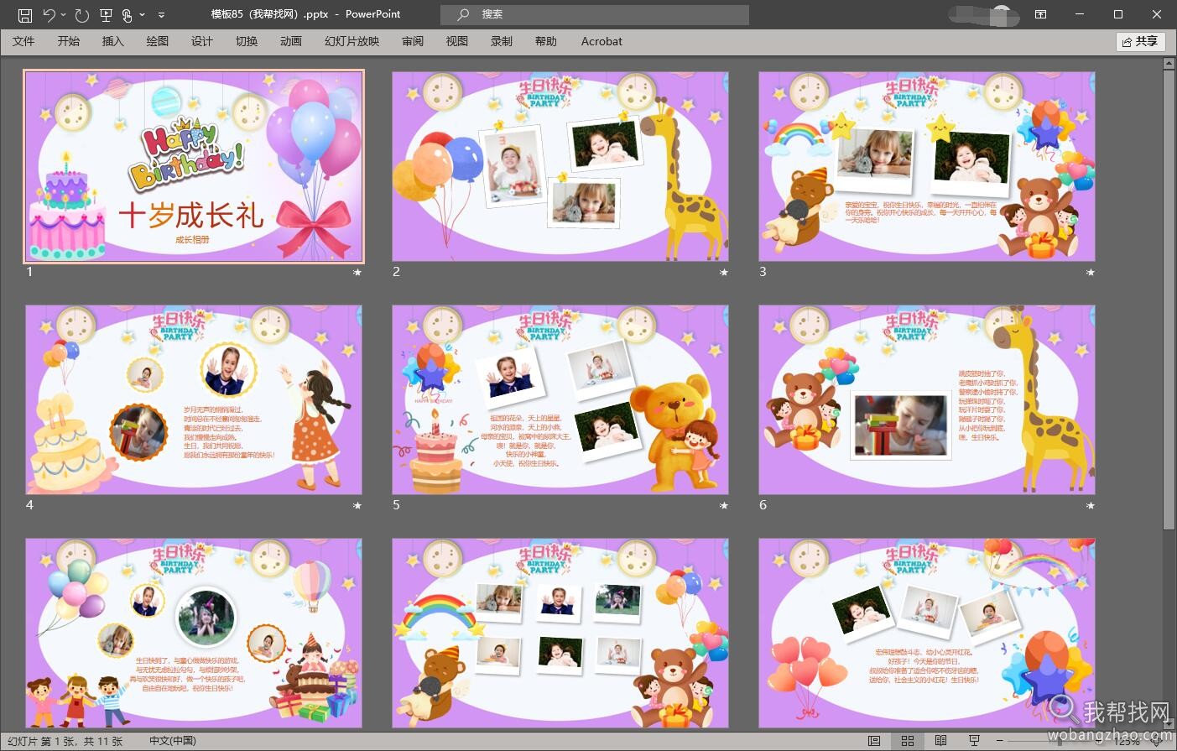Save the presentation with the floppy disk icon
This screenshot has width=1177, height=751.
coord(24,14)
